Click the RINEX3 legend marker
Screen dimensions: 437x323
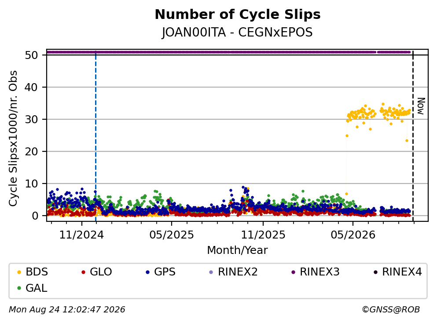[293, 272]
